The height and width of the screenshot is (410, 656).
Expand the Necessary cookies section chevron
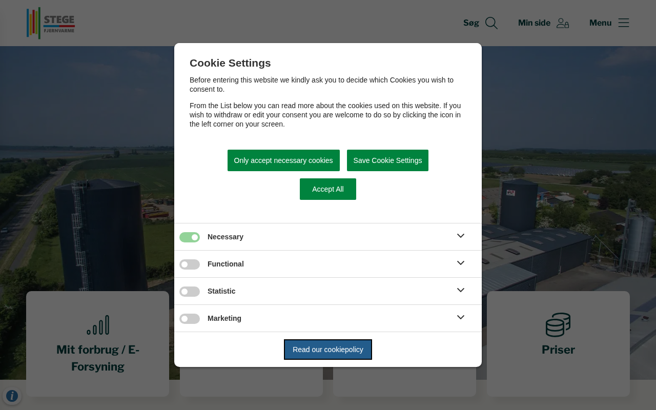[x=461, y=236]
